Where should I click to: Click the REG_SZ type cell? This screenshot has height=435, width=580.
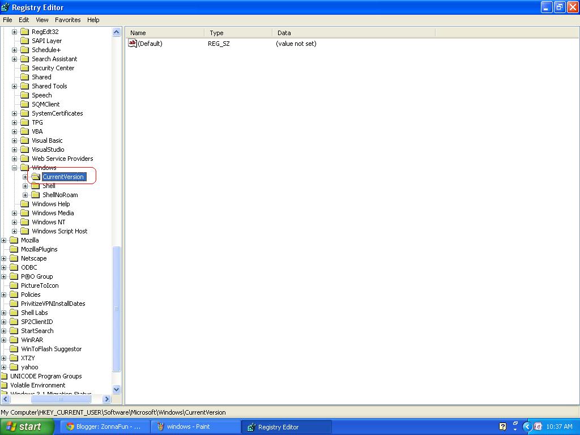219,44
